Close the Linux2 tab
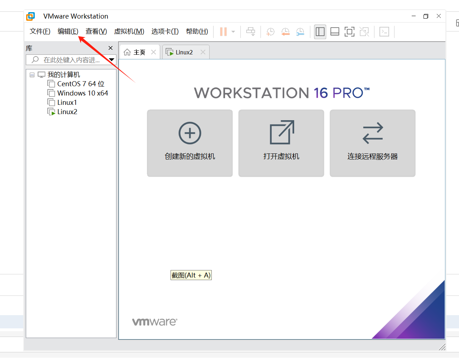 (203, 52)
